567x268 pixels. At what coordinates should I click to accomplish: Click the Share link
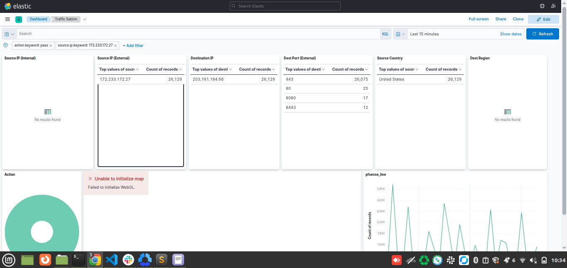501,19
